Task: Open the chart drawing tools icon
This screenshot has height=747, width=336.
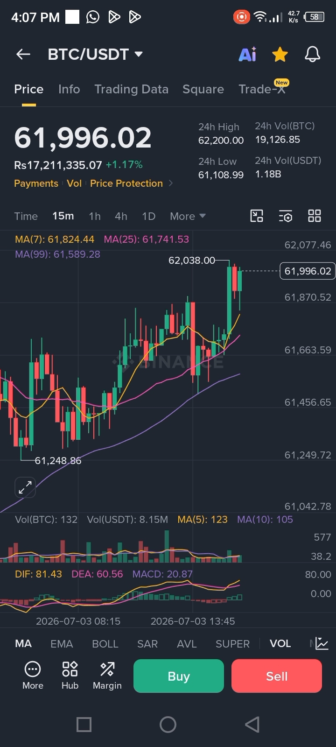Action: coord(257,216)
